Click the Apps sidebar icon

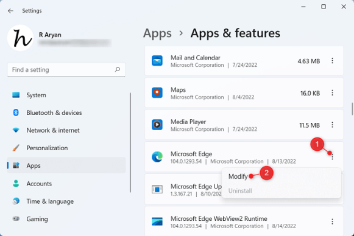tap(16, 165)
